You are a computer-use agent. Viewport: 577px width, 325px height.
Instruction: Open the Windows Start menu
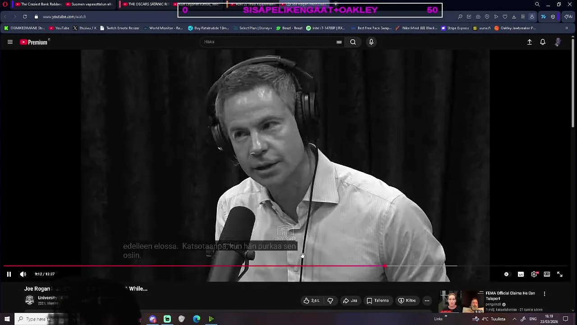(x=7, y=319)
